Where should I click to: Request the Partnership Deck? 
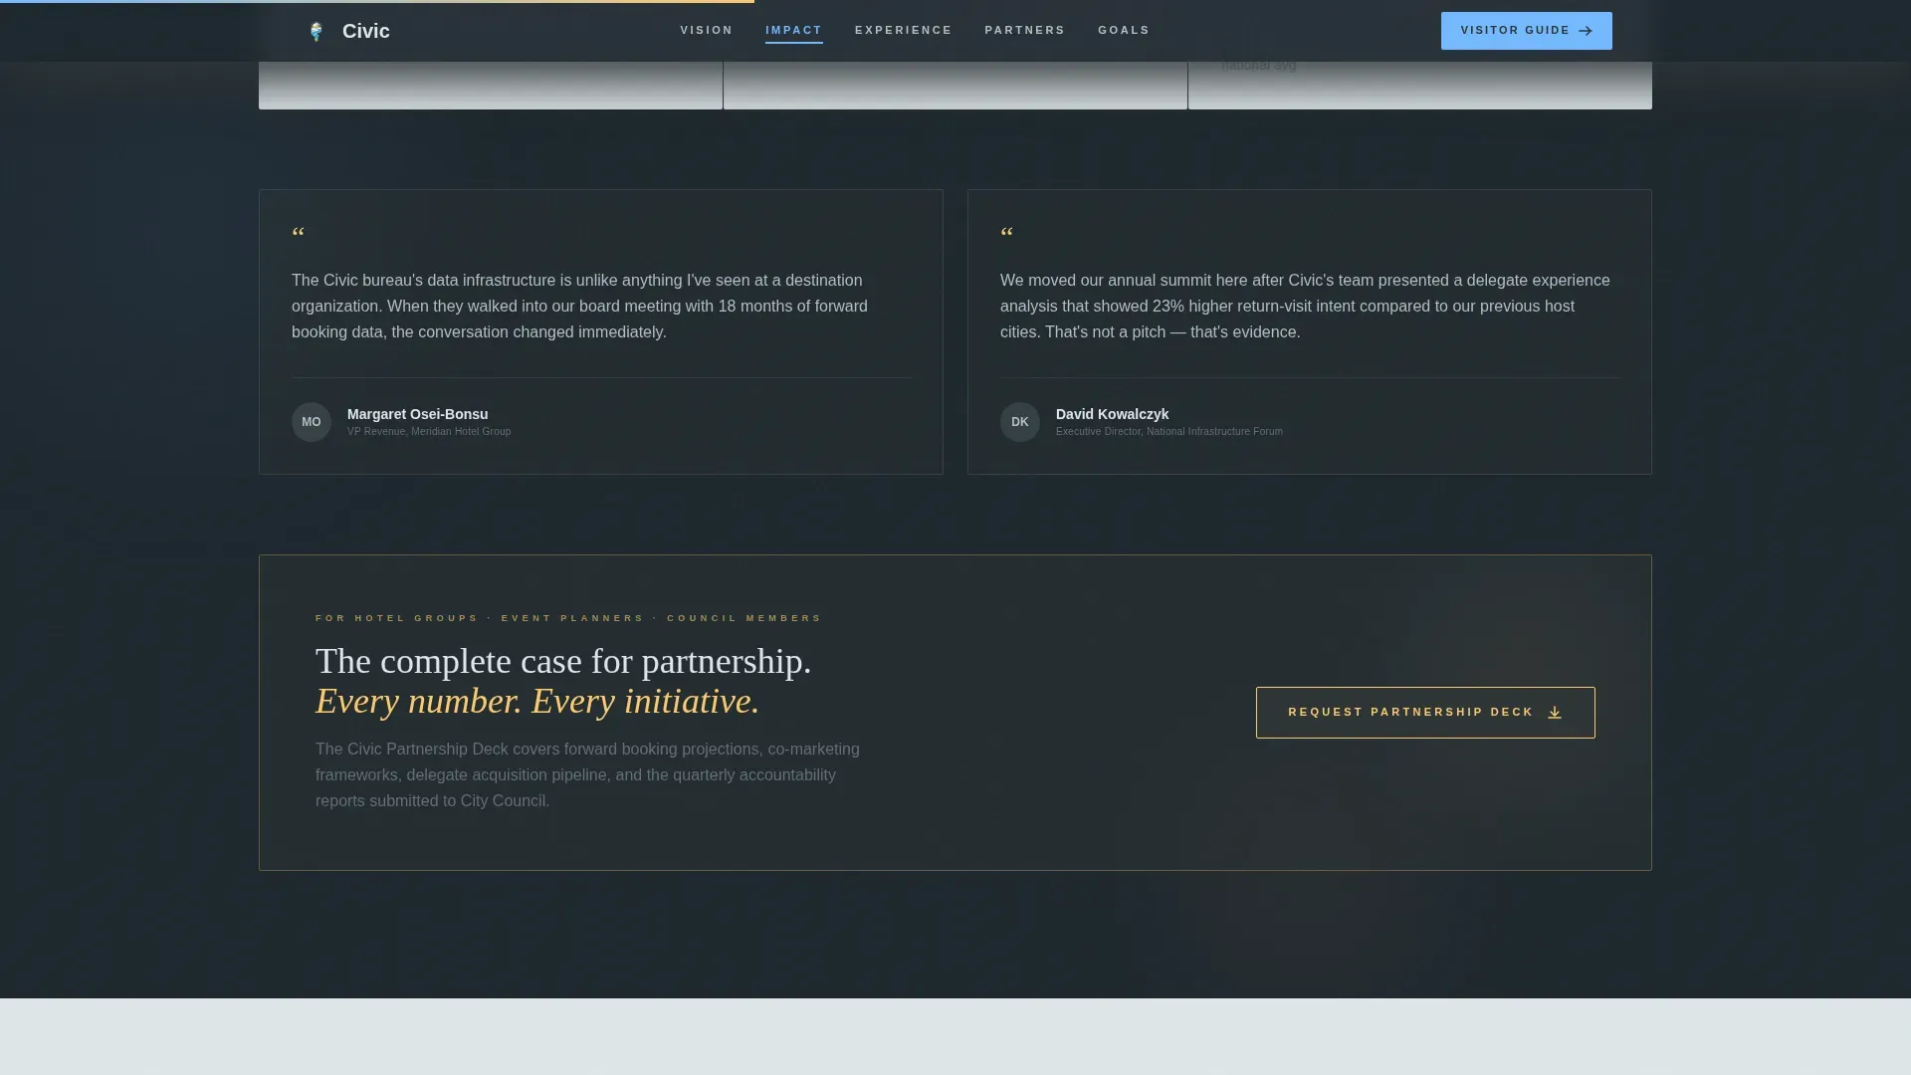(1425, 713)
